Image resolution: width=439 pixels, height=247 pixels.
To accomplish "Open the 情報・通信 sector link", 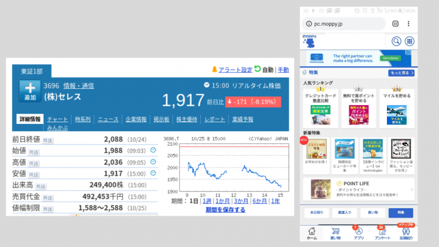I will pos(78,86).
